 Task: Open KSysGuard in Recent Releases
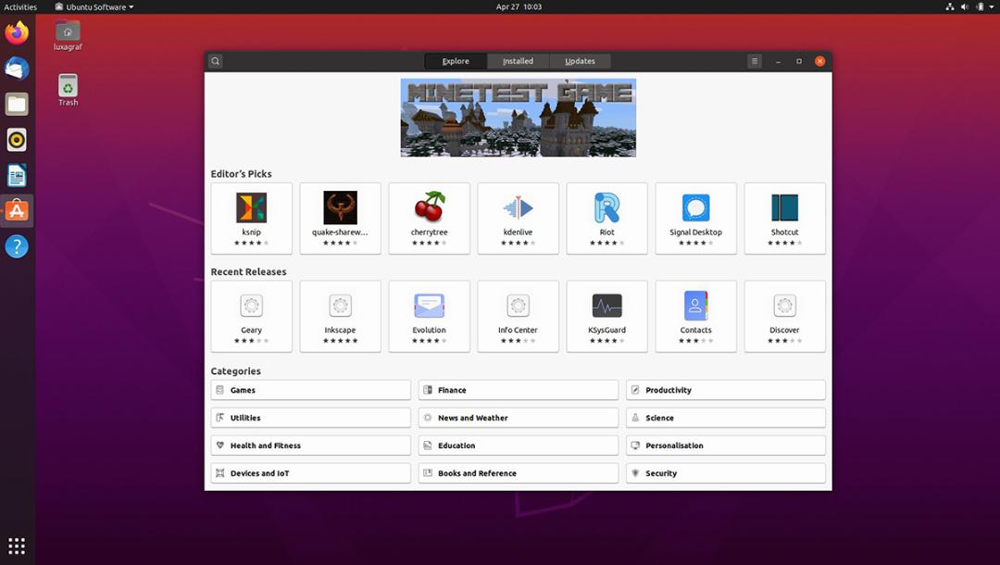(607, 316)
